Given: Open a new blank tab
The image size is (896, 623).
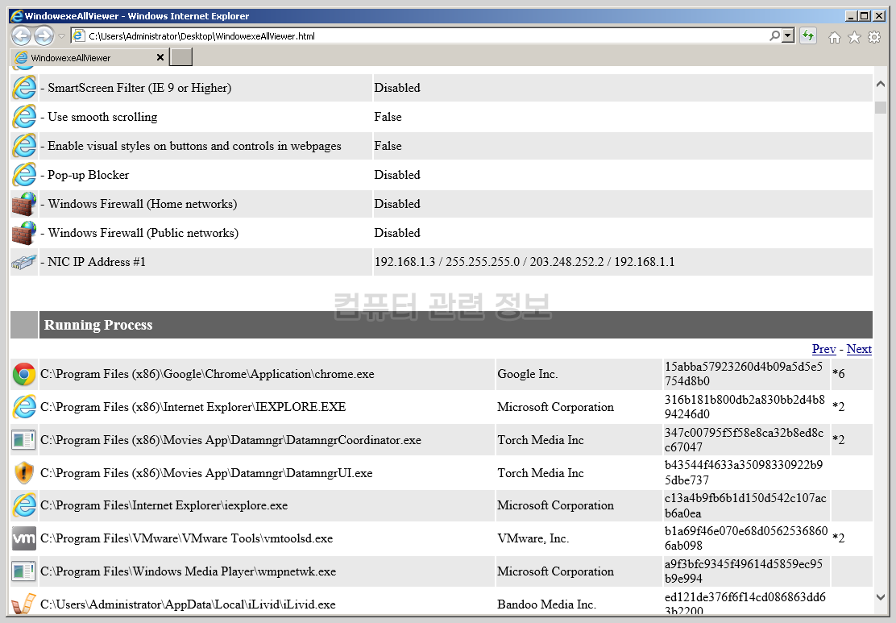Looking at the screenshot, I should [x=182, y=57].
